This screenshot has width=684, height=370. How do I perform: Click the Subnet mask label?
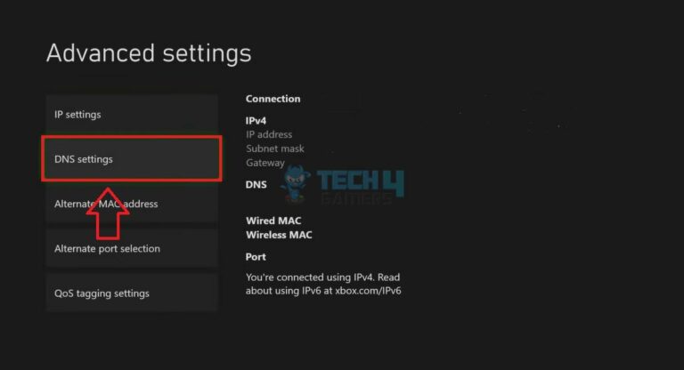275,149
